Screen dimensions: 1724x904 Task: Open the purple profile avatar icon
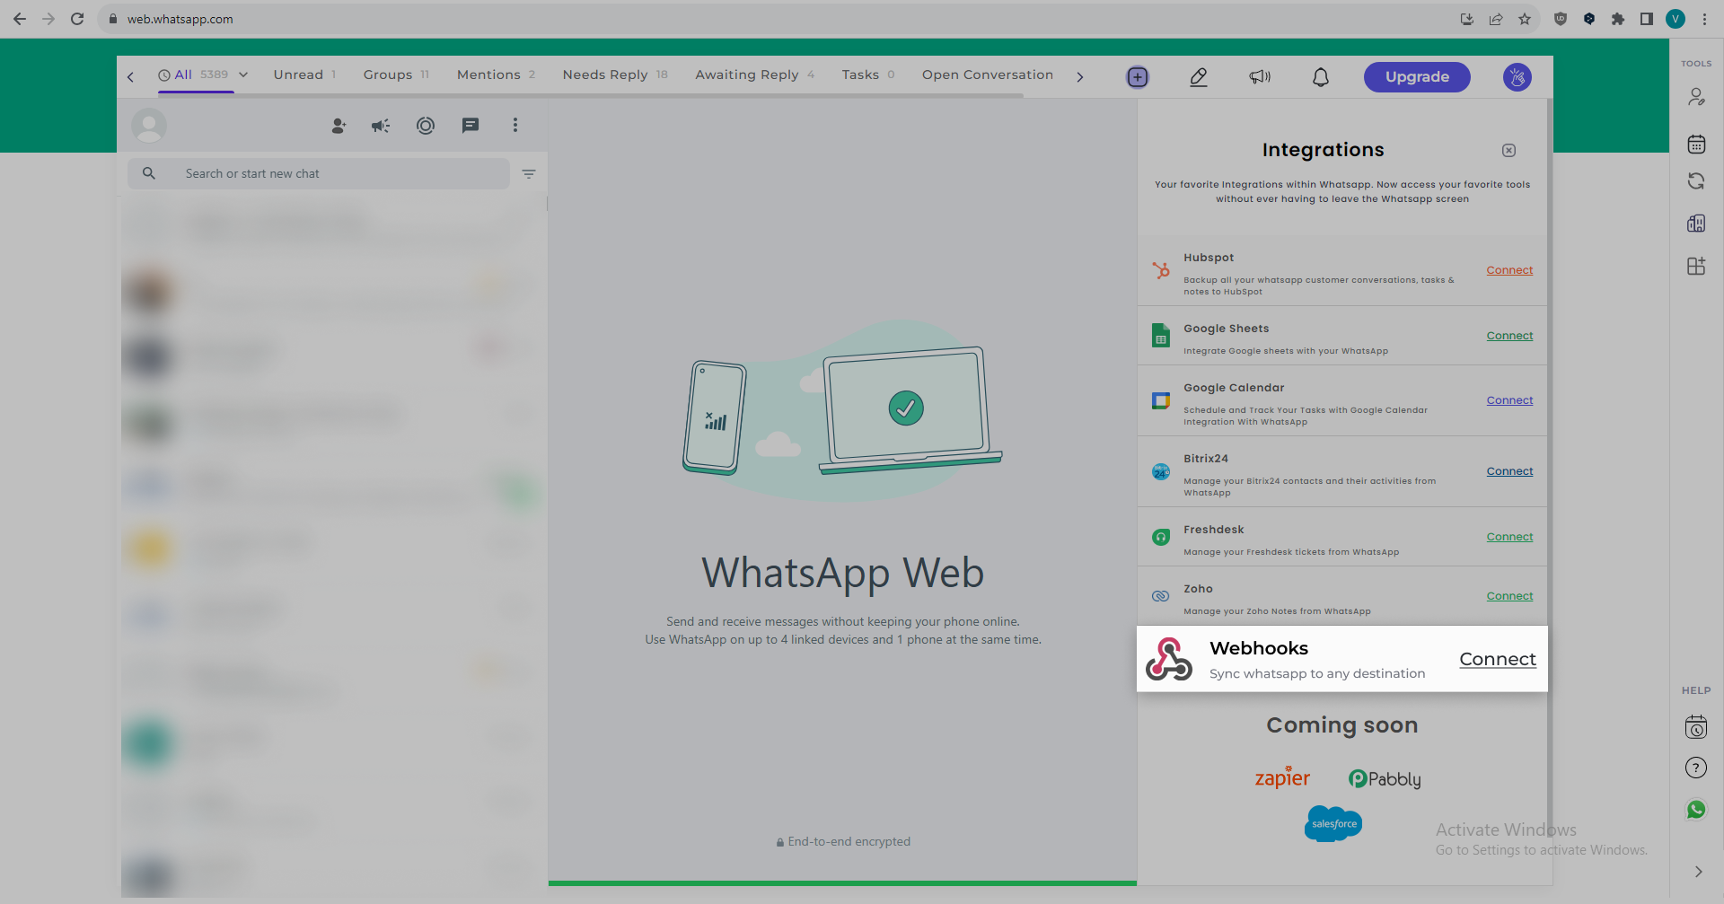tap(1517, 77)
